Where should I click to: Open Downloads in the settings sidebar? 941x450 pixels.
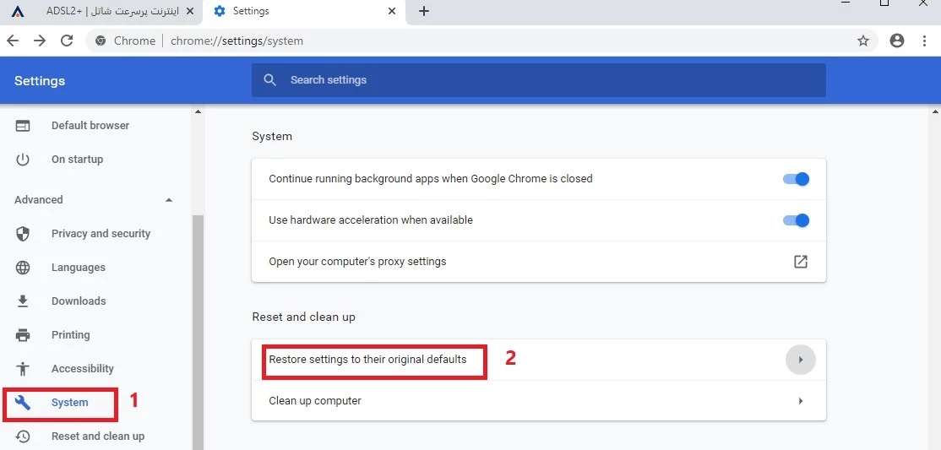[x=79, y=301]
